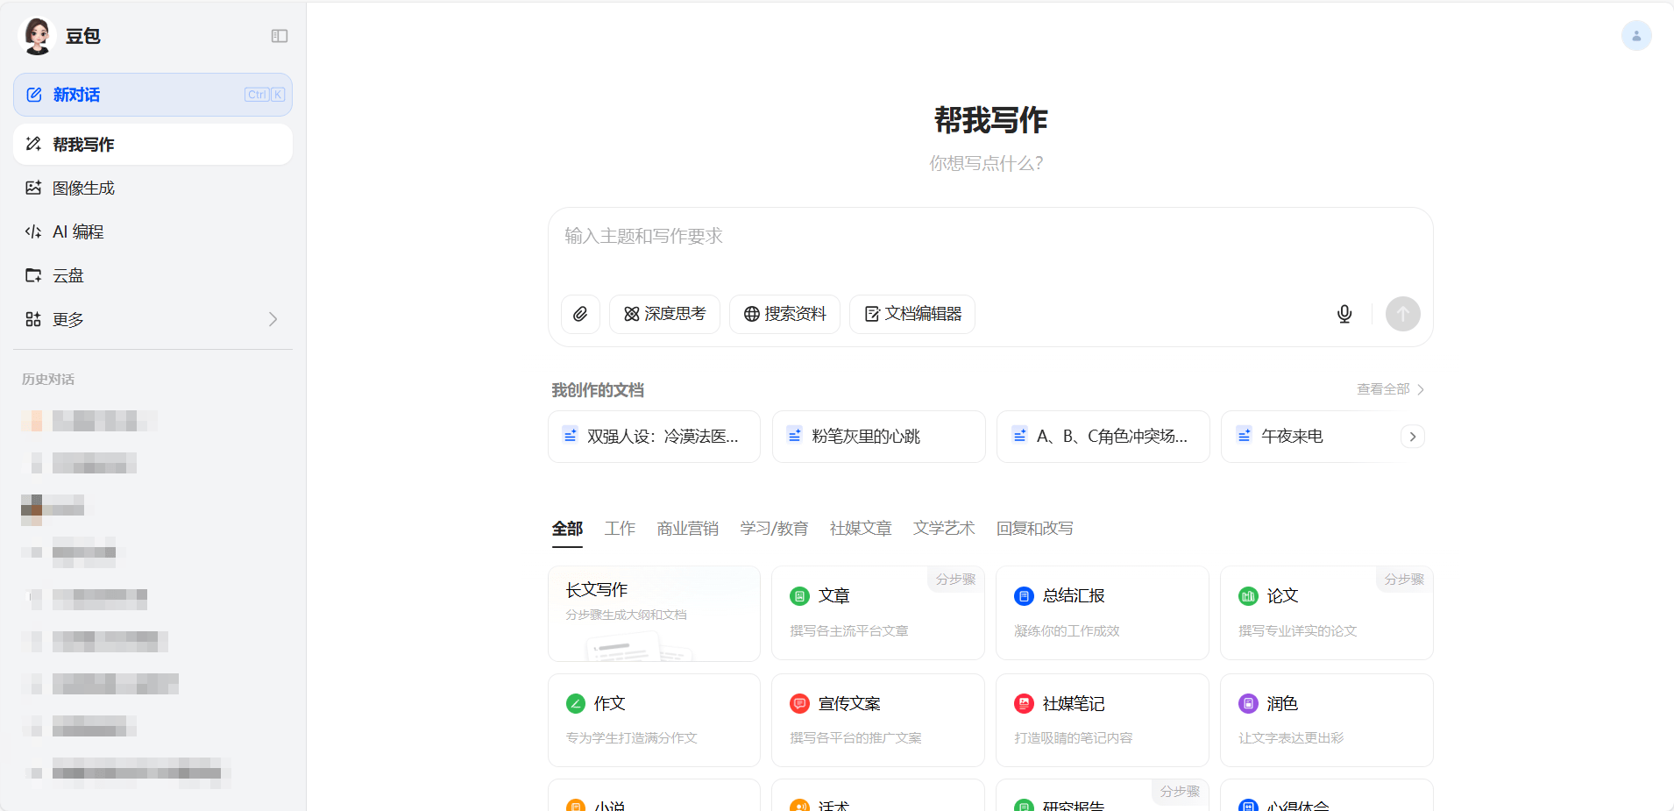Click the 豆包 avatar logo
This screenshot has width=1674, height=811.
37,36
